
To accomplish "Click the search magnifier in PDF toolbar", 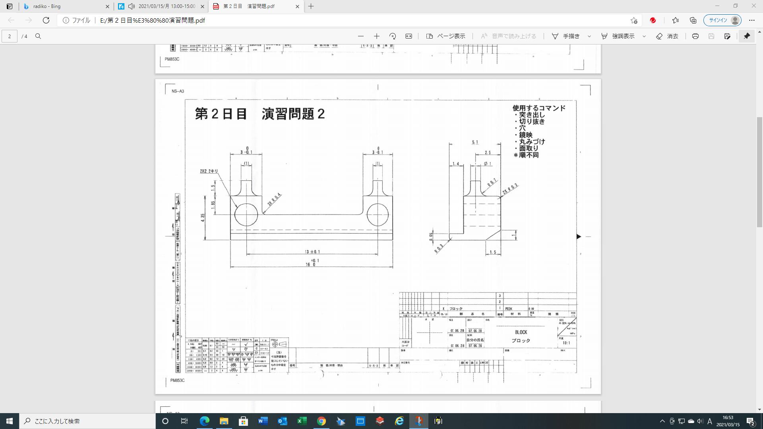I will [38, 36].
